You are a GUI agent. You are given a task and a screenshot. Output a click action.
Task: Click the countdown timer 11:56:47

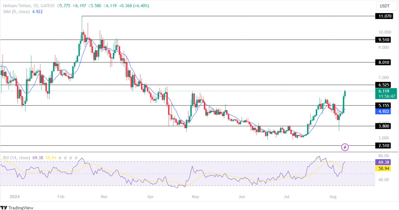coord(387,96)
